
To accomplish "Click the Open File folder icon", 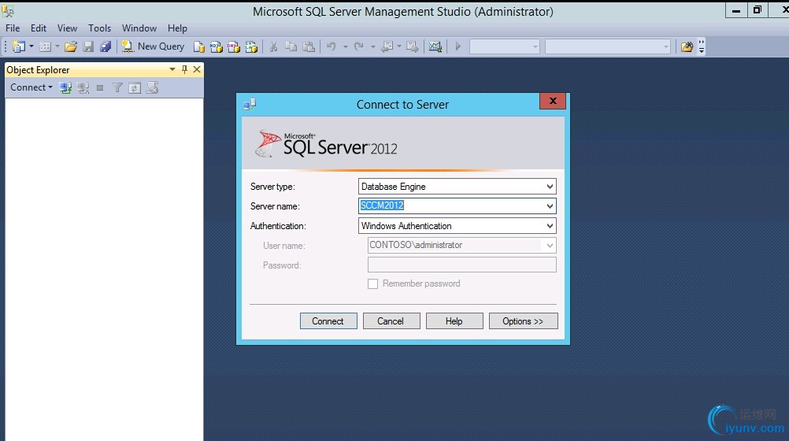I will click(x=71, y=46).
